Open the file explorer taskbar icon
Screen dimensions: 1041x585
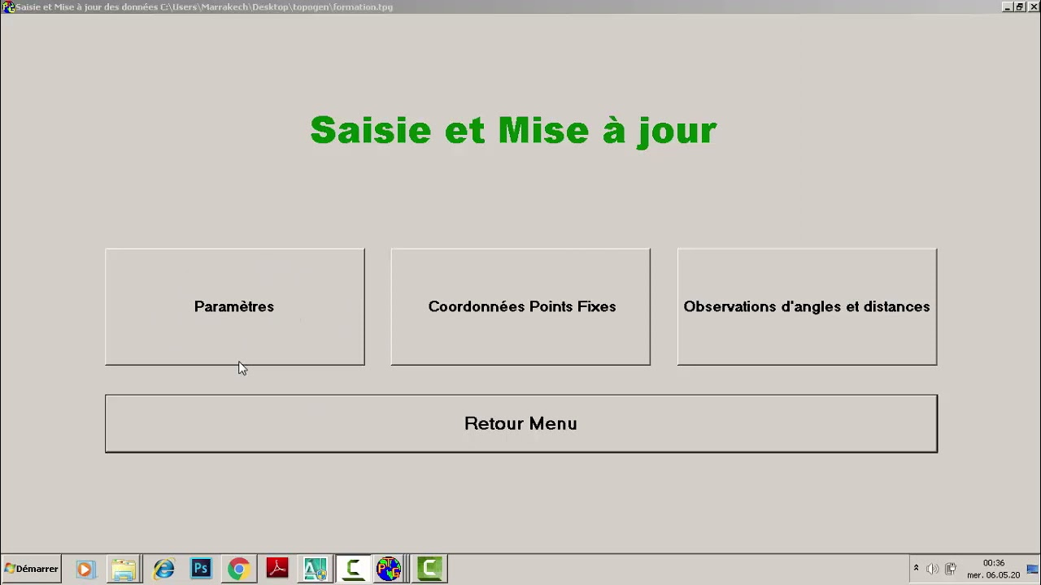124,569
